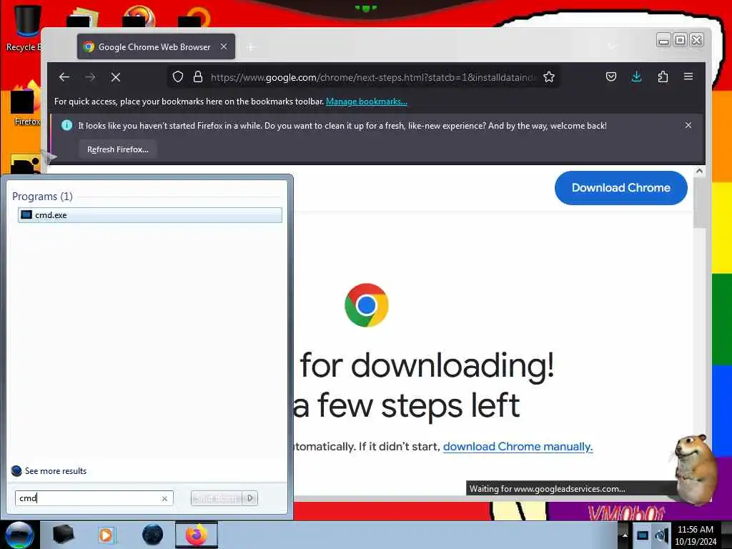Open the Firefox downloads panel
The width and height of the screenshot is (732, 549).
tap(636, 76)
